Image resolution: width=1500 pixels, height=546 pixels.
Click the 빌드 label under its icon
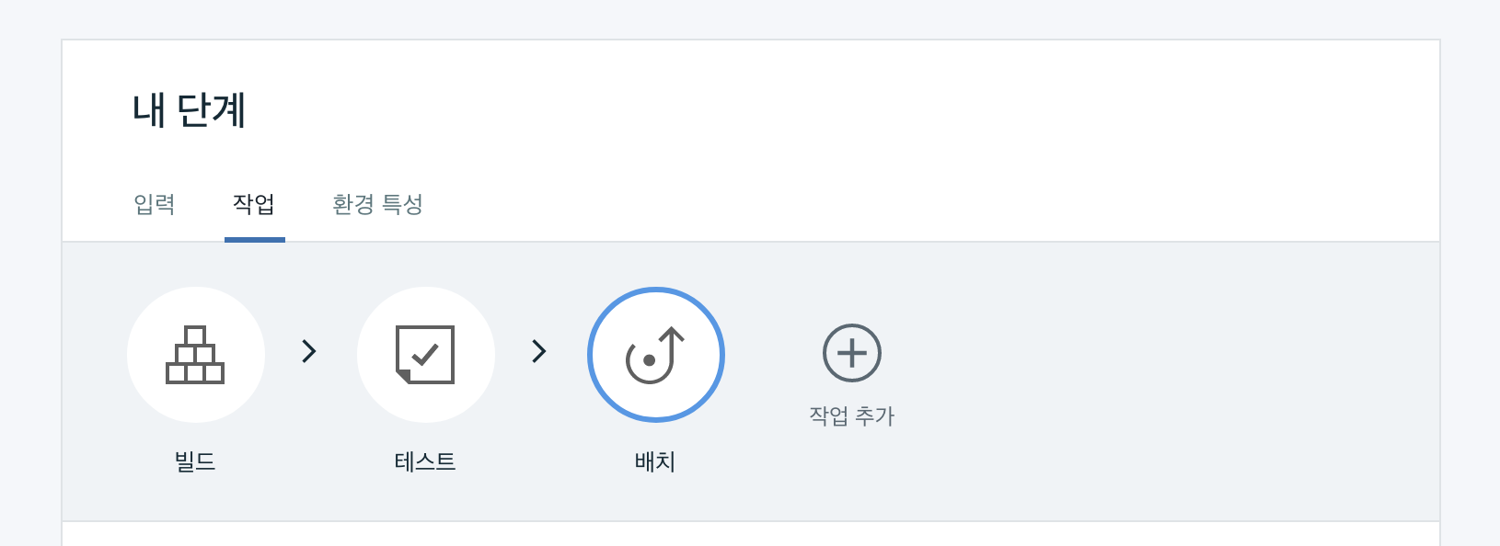[x=195, y=461]
